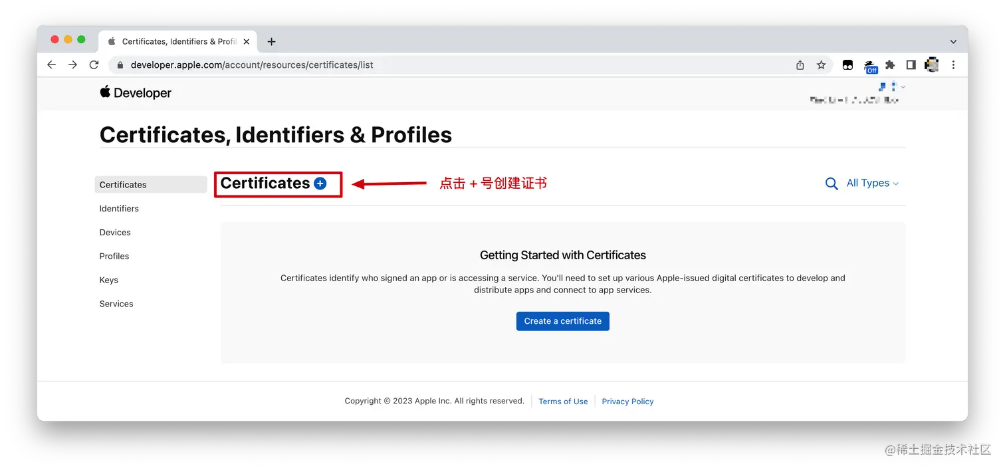
Task: Open the search magnifier icon
Action: [831, 183]
